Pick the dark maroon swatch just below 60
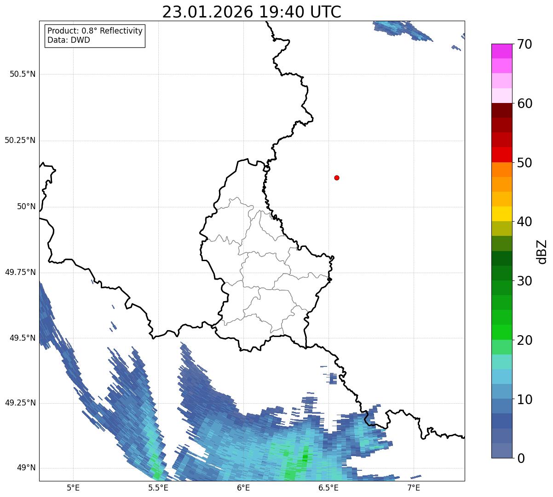Viewport: 553px width, 497px height. tap(501, 110)
